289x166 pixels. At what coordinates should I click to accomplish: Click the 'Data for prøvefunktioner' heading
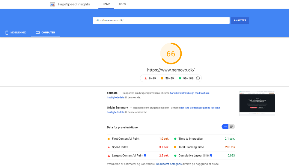pyautogui.click(x=123, y=127)
